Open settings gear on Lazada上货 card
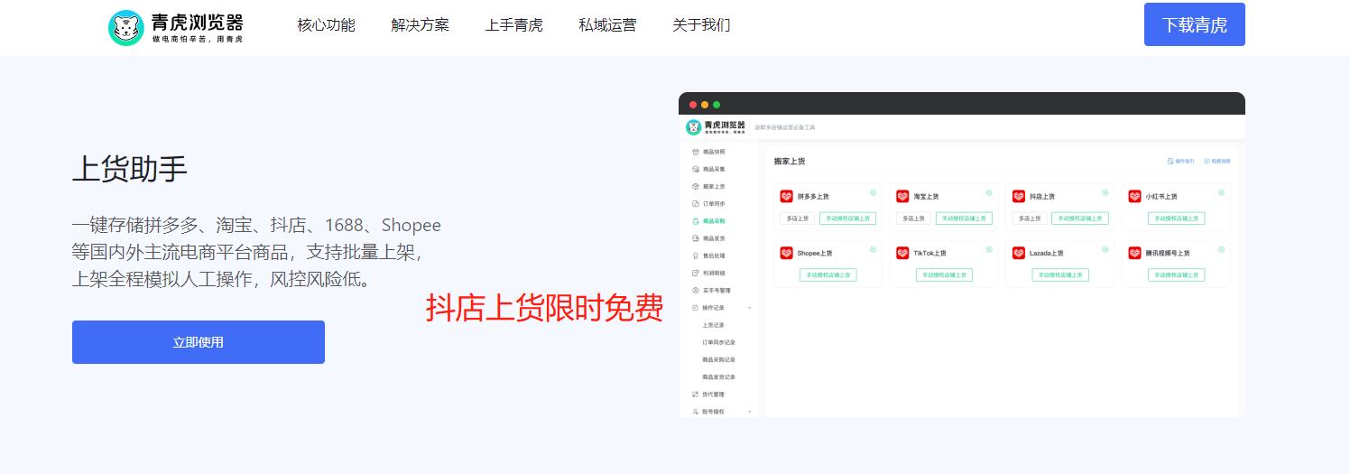This screenshot has height=474, width=1350. [1105, 249]
